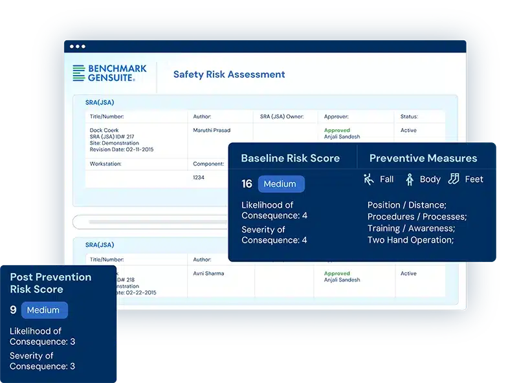Image resolution: width=508 pixels, height=383 pixels.
Task: Click the Position / Distance measure
Action: 407,205
